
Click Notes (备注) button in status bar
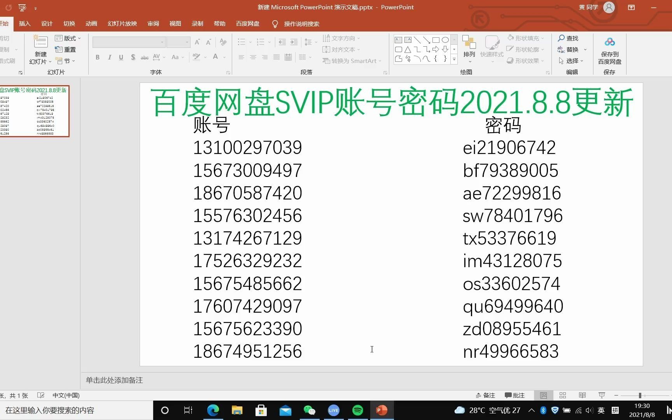point(485,395)
